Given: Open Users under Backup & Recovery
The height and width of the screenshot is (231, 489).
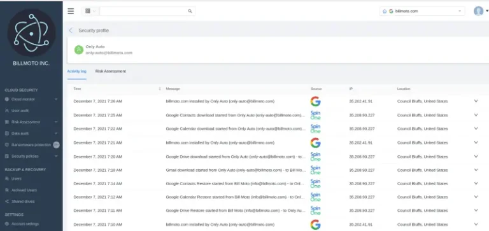Looking at the screenshot, I should pyautogui.click(x=16, y=179).
